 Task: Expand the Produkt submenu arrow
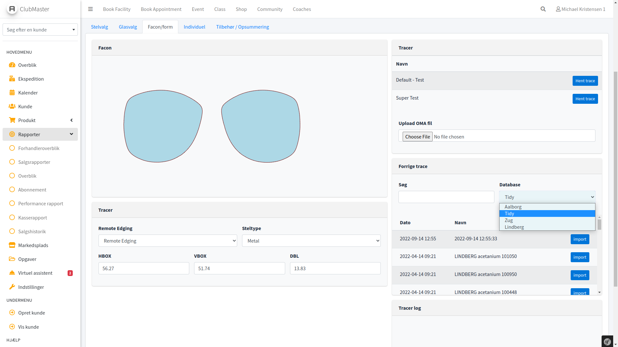tap(71, 120)
